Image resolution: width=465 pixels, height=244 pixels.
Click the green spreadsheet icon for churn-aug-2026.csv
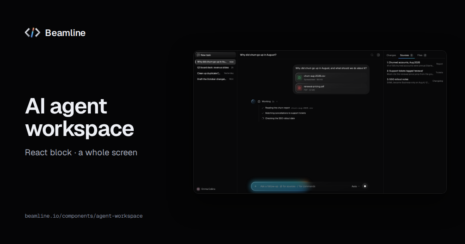pos(299,77)
